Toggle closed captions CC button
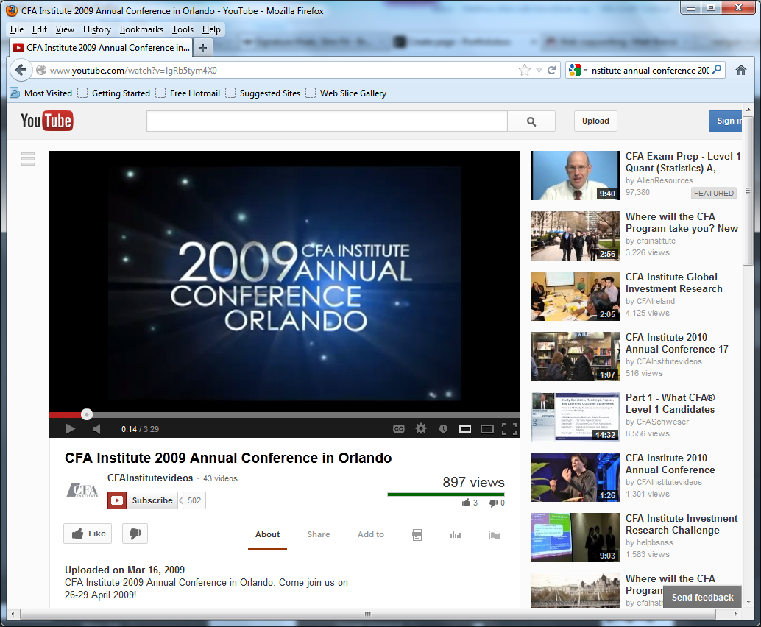This screenshot has height=627, width=761. (x=398, y=429)
